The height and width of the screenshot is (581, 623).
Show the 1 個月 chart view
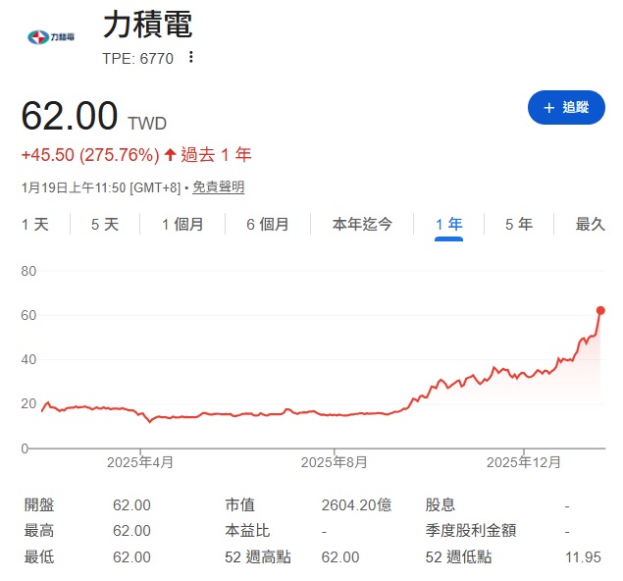183,224
